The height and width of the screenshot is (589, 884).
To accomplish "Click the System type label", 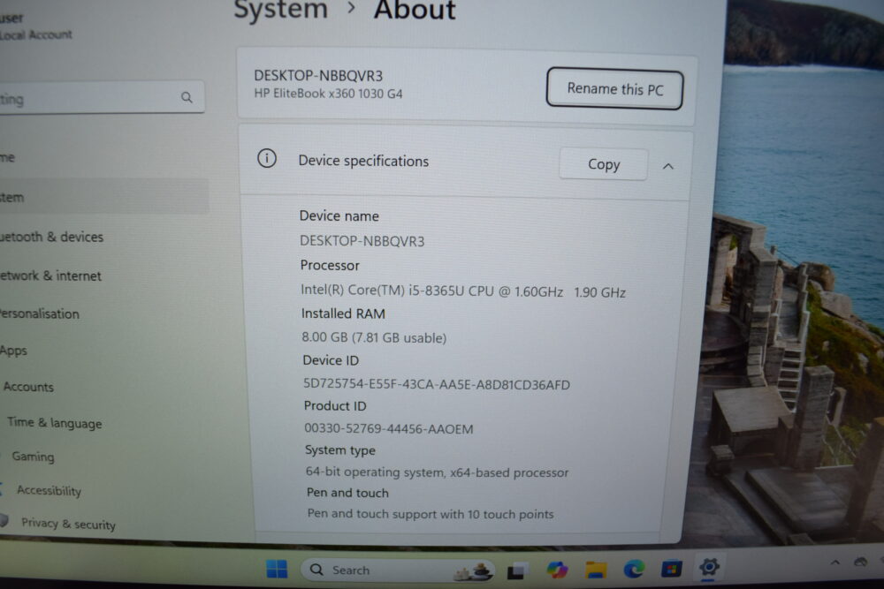I will 340,449.
